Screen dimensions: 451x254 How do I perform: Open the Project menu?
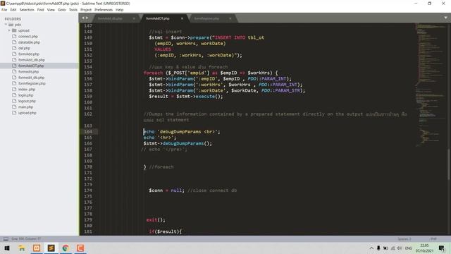click(86, 10)
